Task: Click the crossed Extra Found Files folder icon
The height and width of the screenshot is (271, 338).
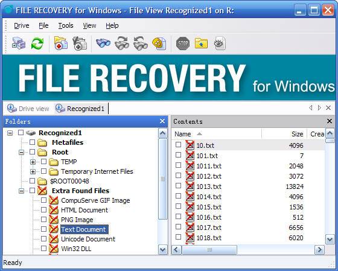Action: click(x=42, y=191)
